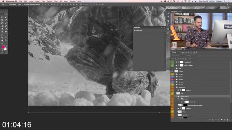Open the Image menu
Screen dimensions: 232x130
(x=31, y=1)
